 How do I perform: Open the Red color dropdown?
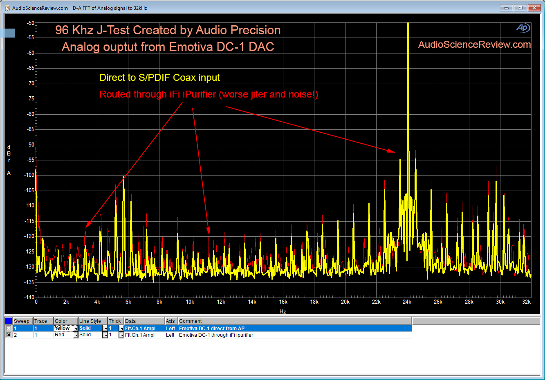(x=76, y=335)
